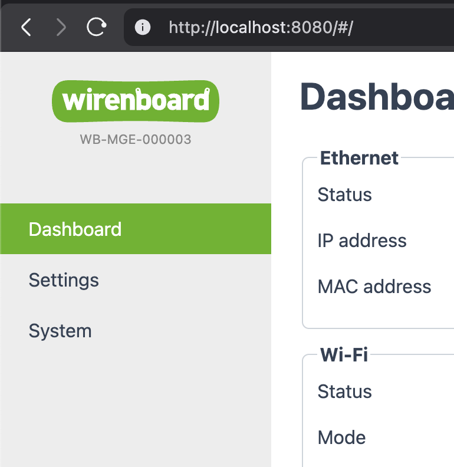Select the device serial WB-MGE-000003
454x467 pixels.
point(136,140)
